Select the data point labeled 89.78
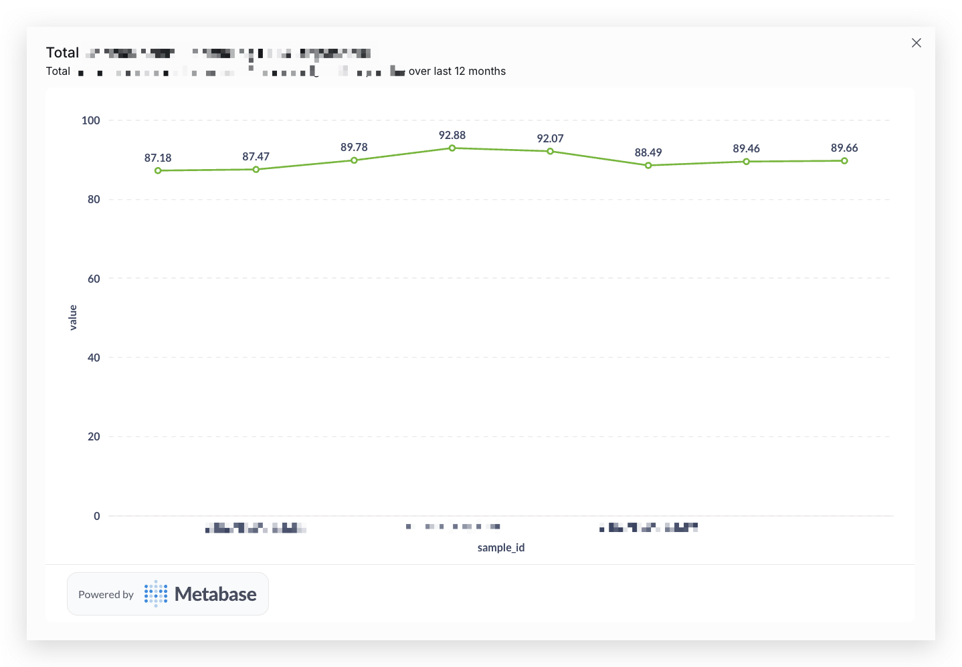962x667 pixels. [354, 160]
